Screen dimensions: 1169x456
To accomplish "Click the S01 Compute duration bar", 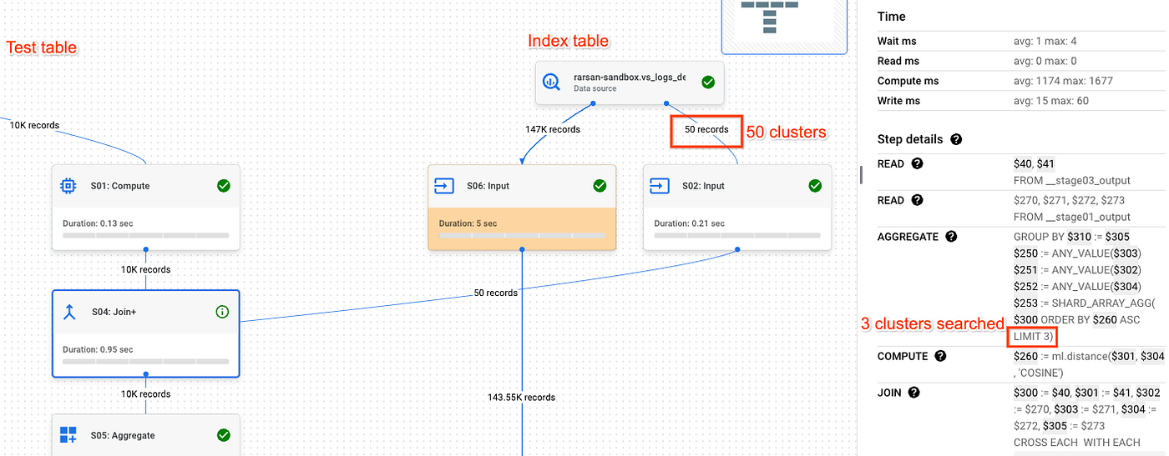I will coord(145,236).
